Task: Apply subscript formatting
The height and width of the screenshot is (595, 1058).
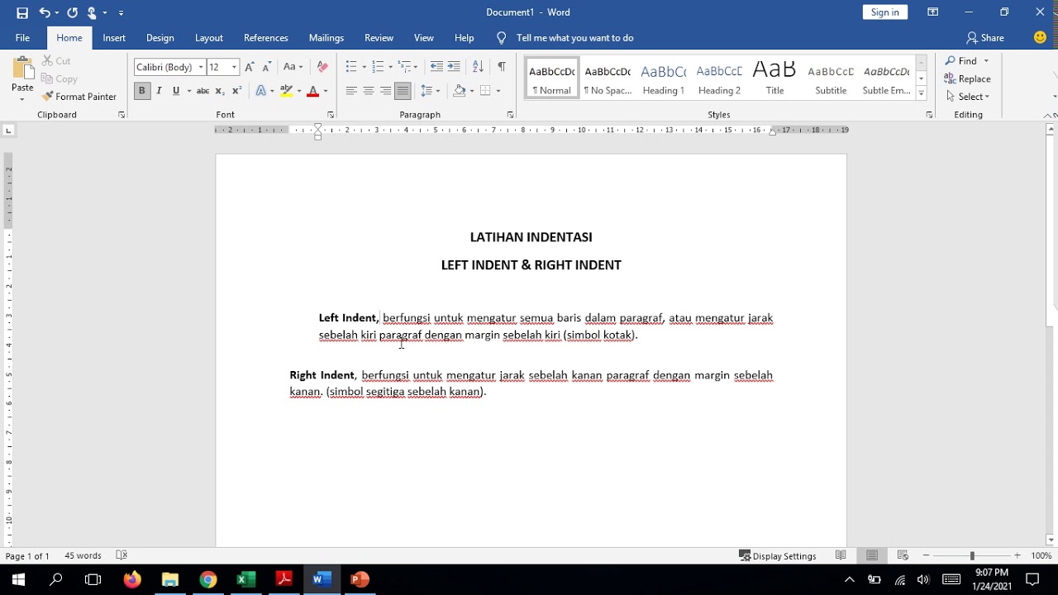Action: (220, 91)
